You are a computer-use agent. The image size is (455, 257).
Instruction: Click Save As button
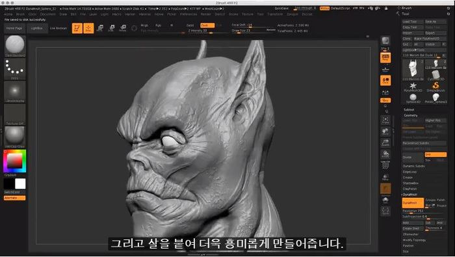[x=435, y=21]
